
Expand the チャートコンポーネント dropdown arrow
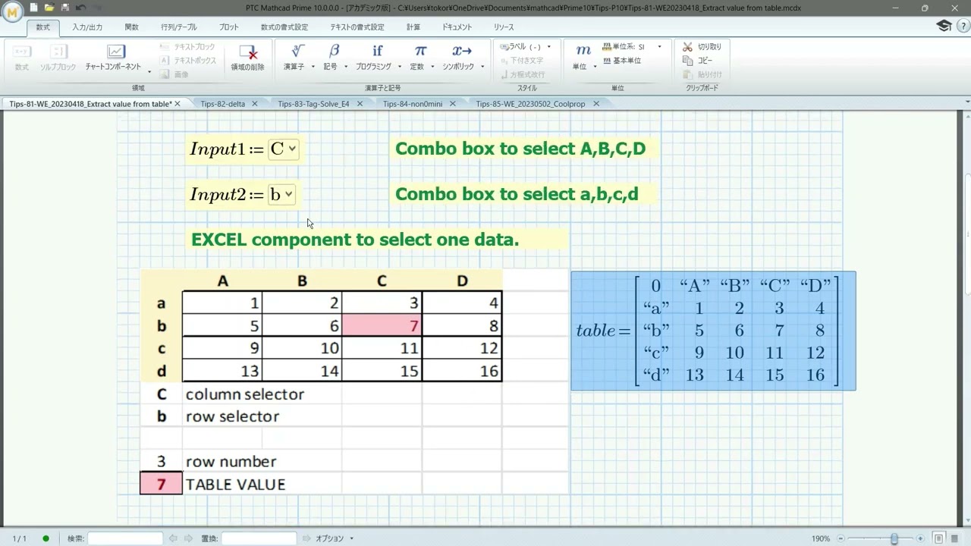[x=149, y=72]
